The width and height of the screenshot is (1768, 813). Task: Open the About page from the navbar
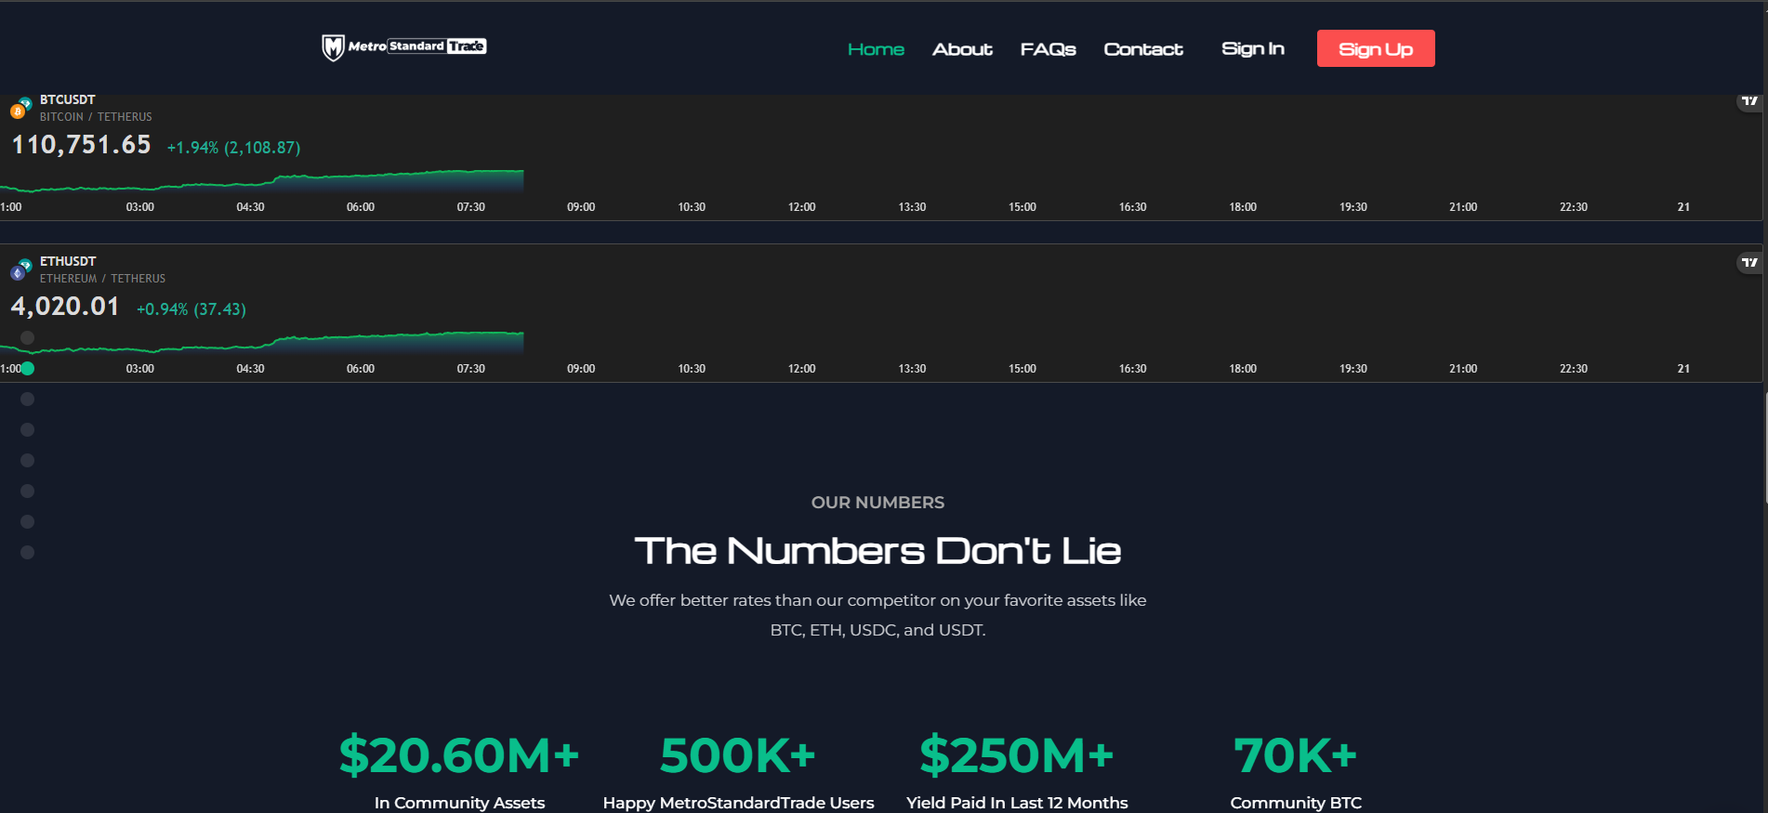962,49
